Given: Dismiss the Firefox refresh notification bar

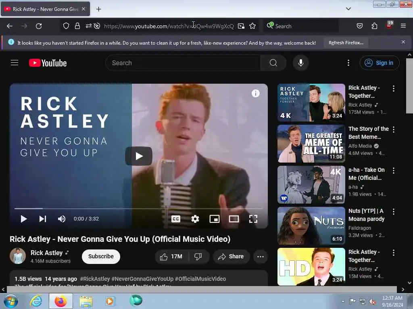Looking at the screenshot, I should [x=403, y=42].
